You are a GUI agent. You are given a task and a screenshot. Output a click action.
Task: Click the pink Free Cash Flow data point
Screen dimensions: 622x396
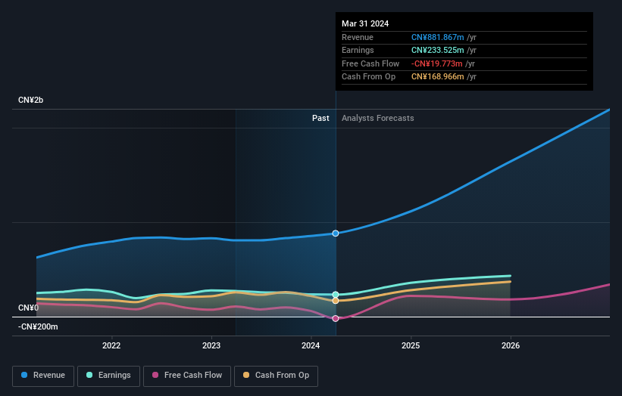[336, 318]
